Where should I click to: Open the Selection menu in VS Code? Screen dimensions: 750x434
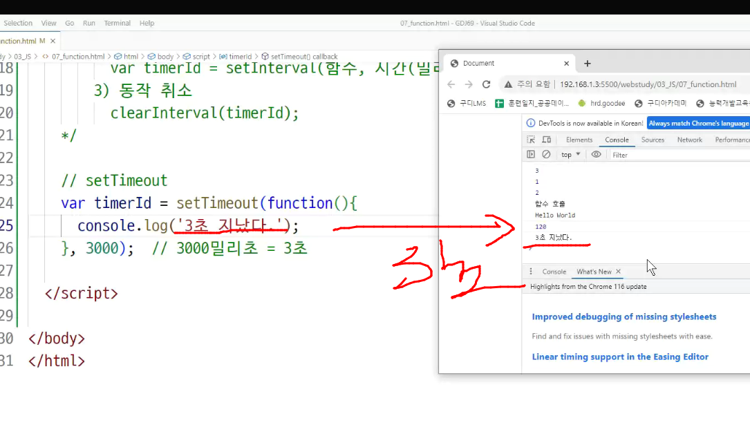pos(18,23)
